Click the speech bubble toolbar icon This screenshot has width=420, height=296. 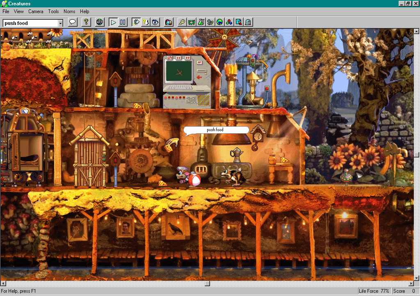click(x=73, y=22)
